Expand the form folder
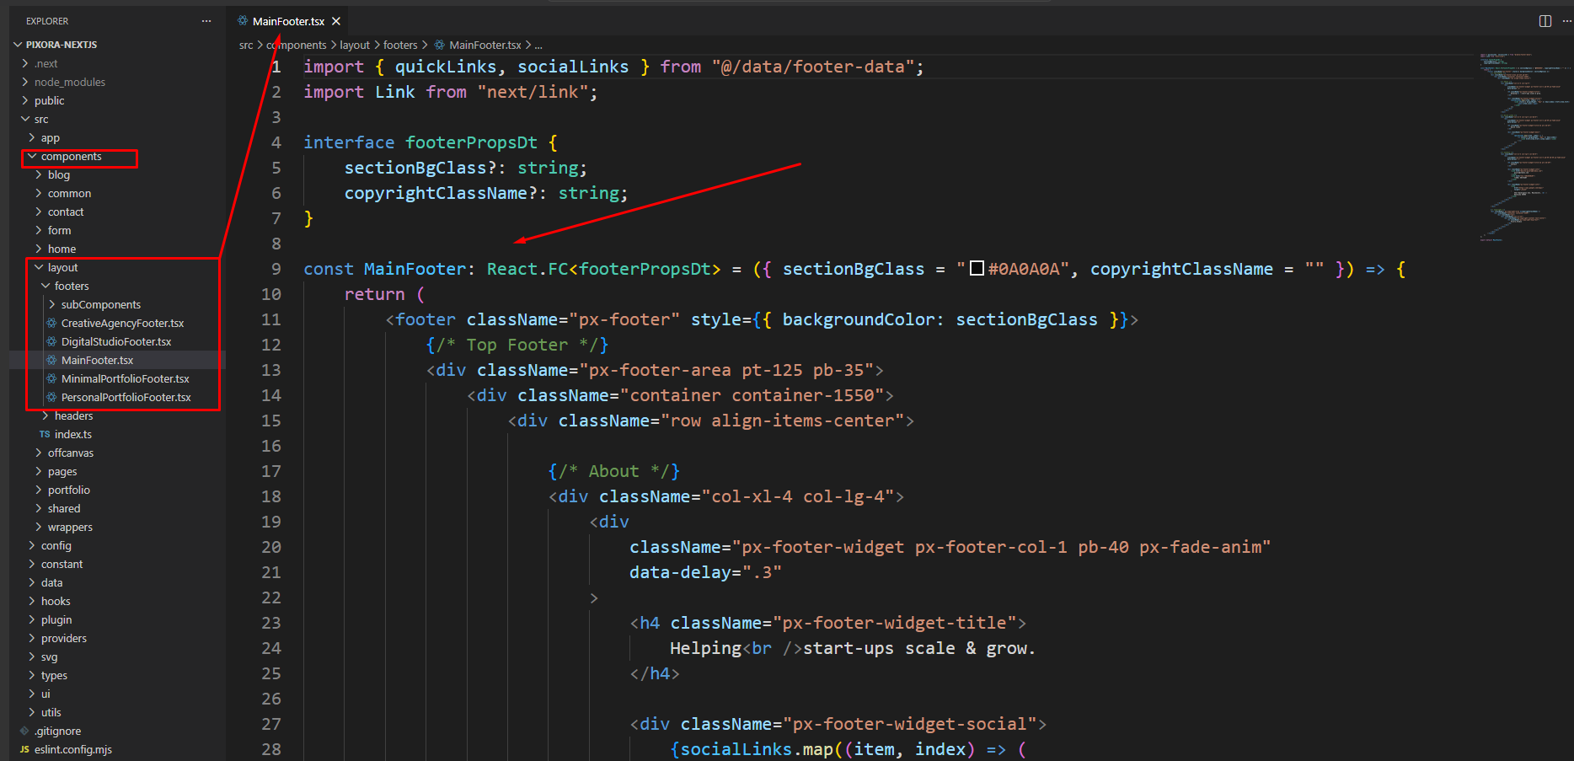1574x761 pixels. click(39, 231)
